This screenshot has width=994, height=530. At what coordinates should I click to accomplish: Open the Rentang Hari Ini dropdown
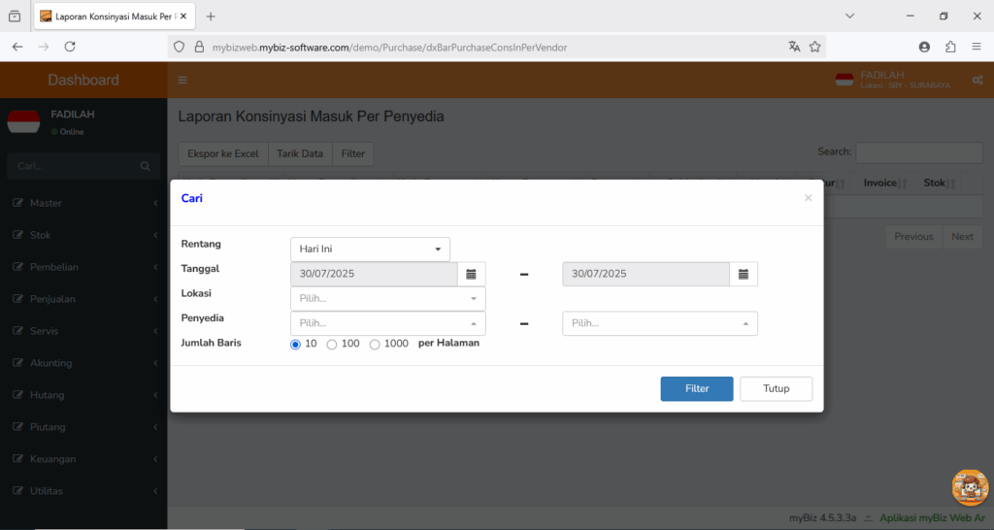click(x=370, y=249)
